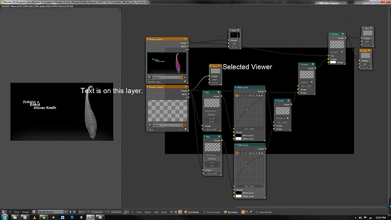Collapse the Blur node with X 5

(x=205, y=137)
